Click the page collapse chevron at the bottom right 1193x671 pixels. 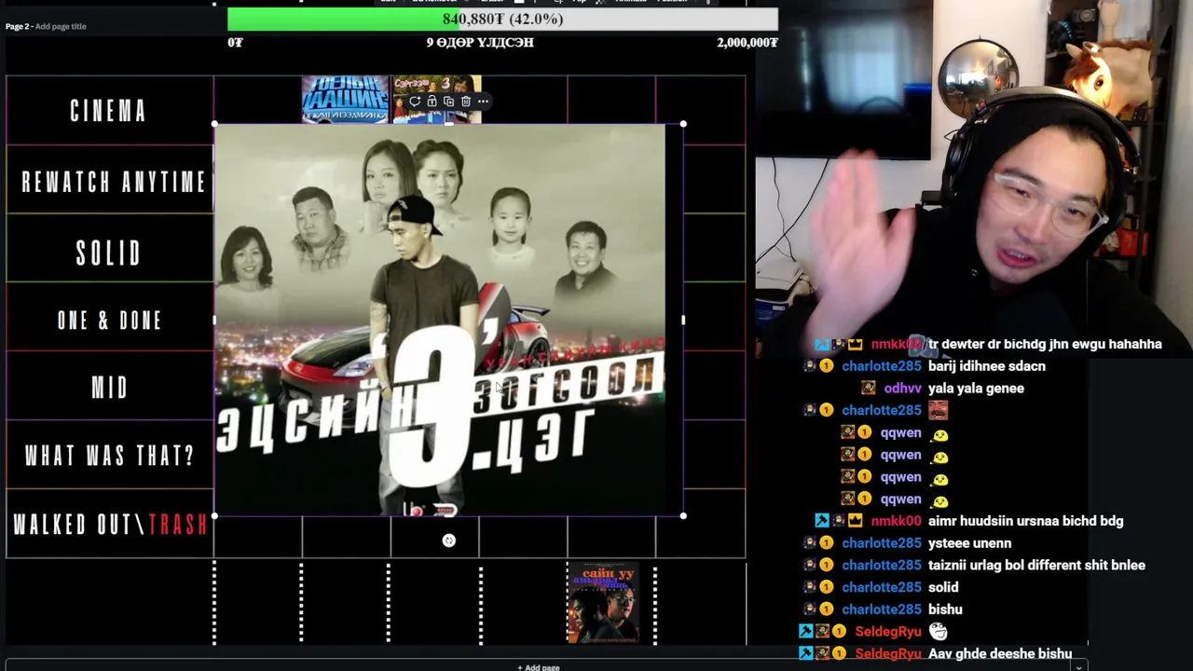click(1078, 666)
